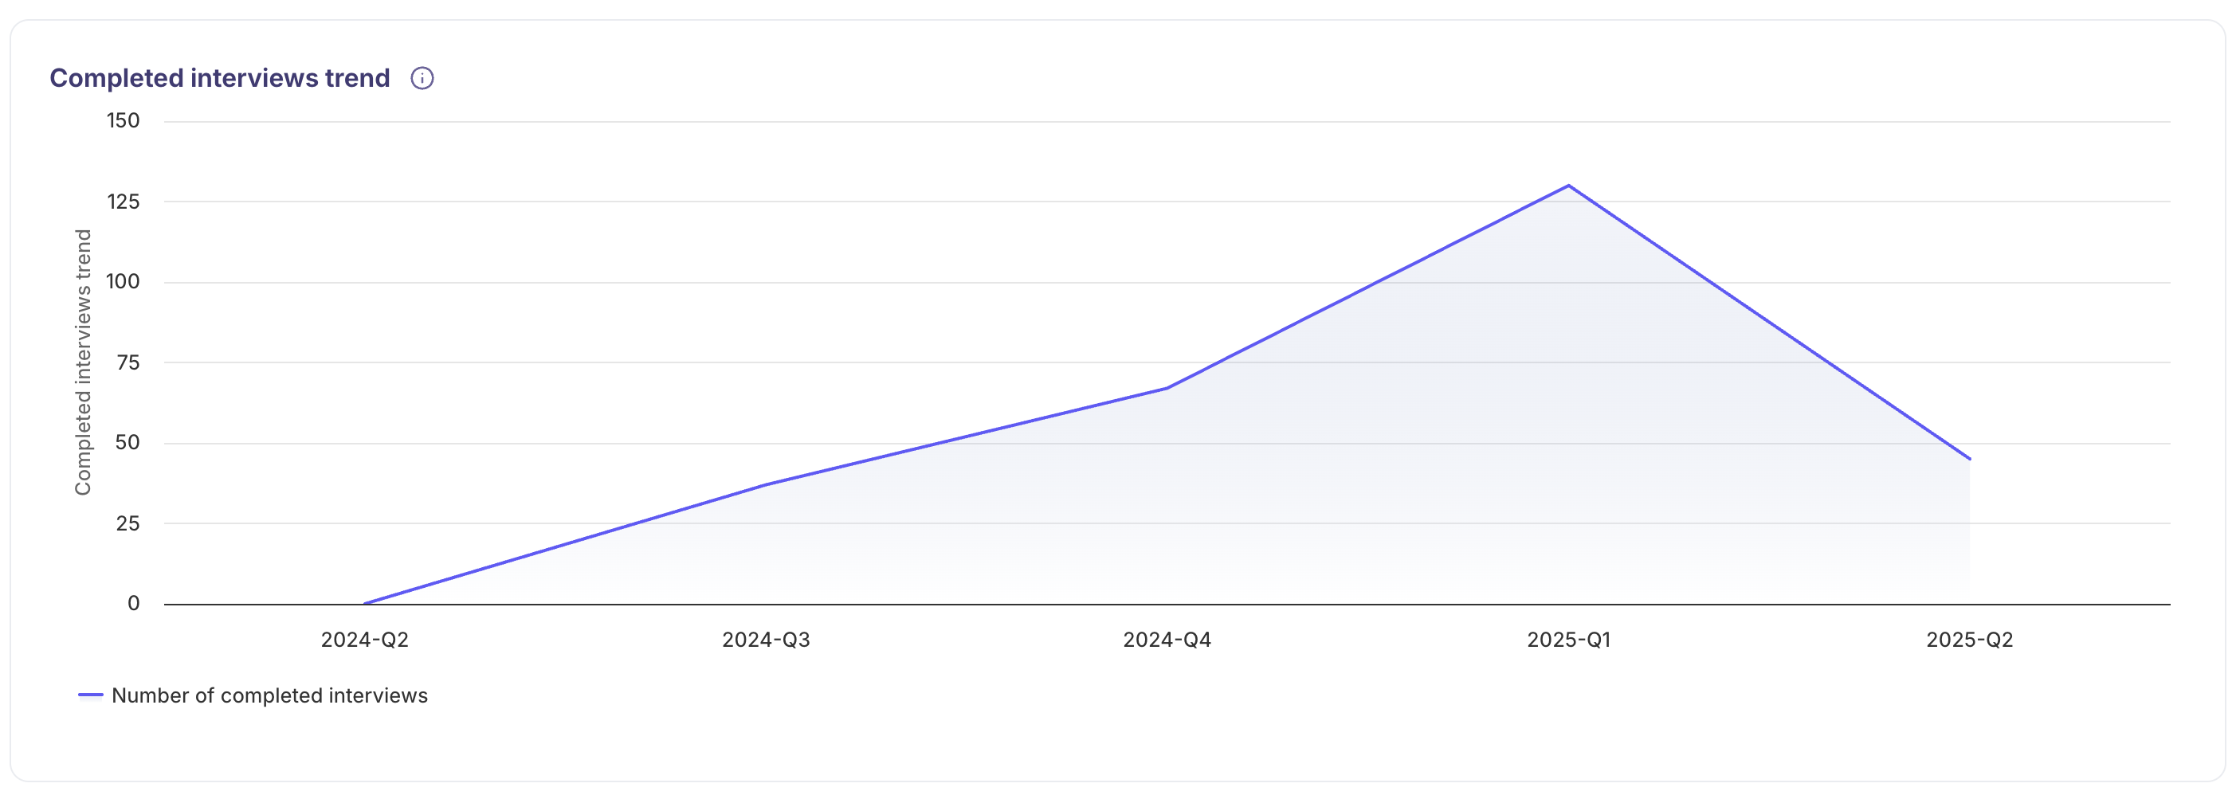
Task: Toggle the Number of completed interviews legend entry
Action: (x=269, y=695)
